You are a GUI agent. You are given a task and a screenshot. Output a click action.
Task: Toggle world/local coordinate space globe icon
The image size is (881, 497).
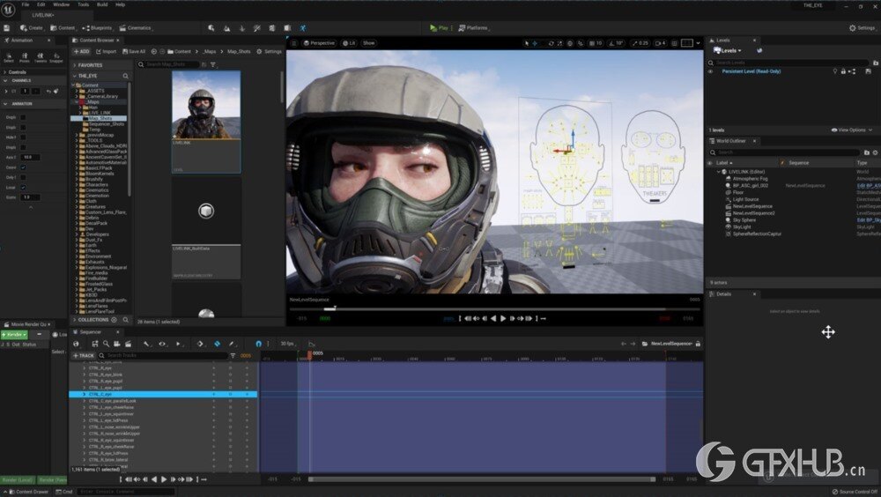pyautogui.click(x=570, y=42)
